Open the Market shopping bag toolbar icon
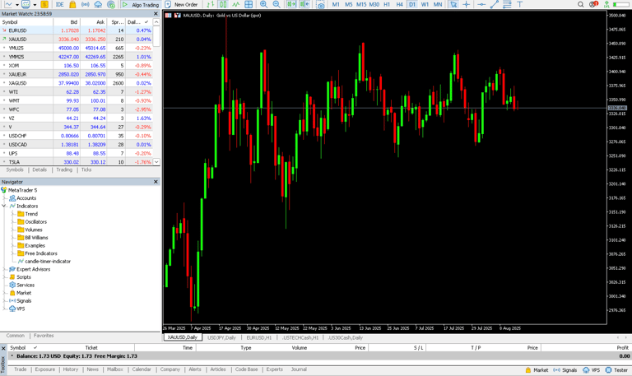The width and height of the screenshot is (632, 376). pyautogui.click(x=72, y=4)
